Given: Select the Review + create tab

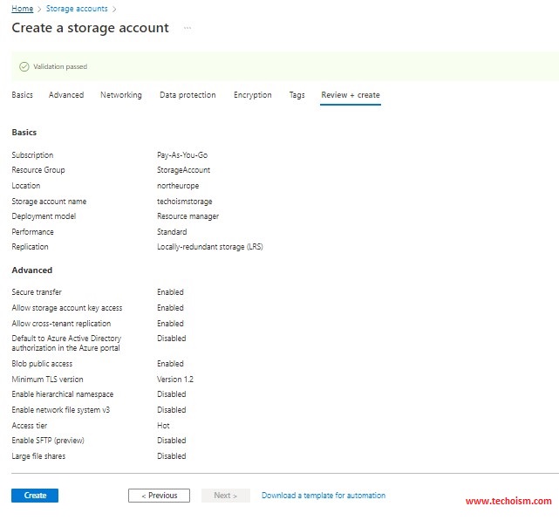Looking at the screenshot, I should (351, 95).
